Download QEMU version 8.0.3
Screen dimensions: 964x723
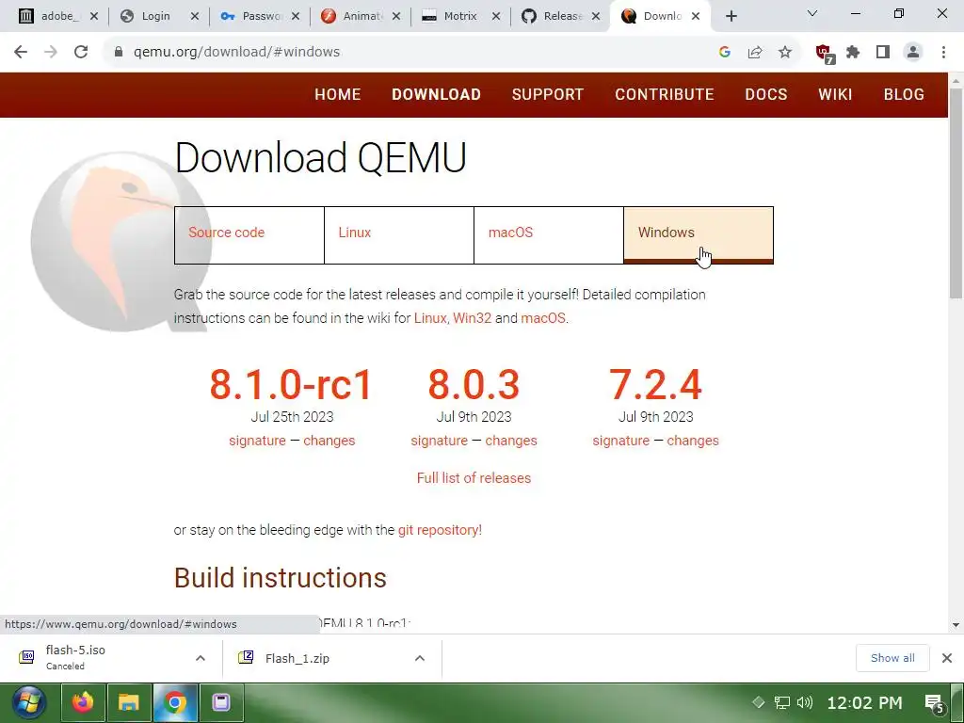(474, 385)
